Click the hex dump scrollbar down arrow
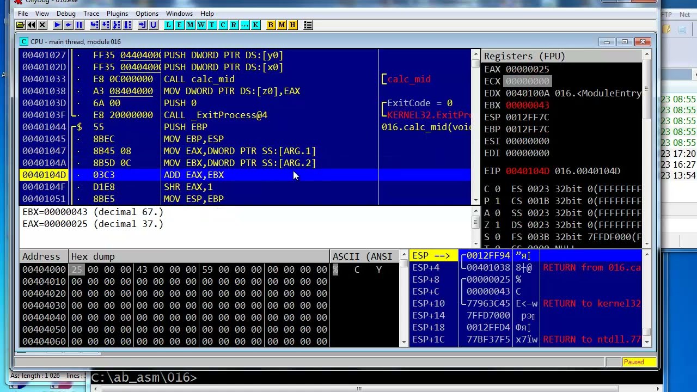This screenshot has width=697, height=392. [x=404, y=342]
